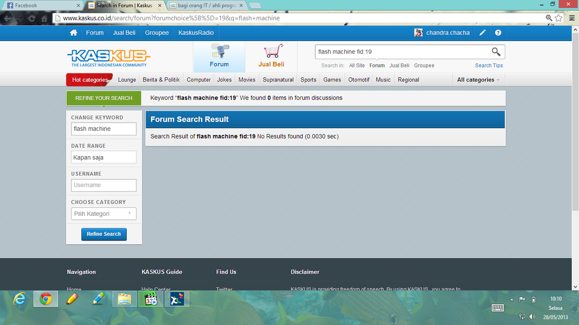The image size is (579, 325).
Task: Click the pencil create-post icon
Action: 483,33
